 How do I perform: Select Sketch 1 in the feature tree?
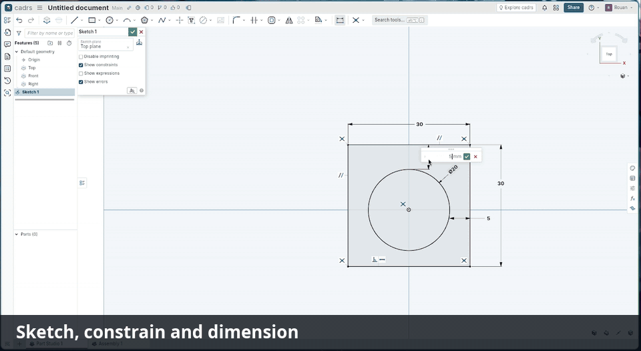coord(45,92)
